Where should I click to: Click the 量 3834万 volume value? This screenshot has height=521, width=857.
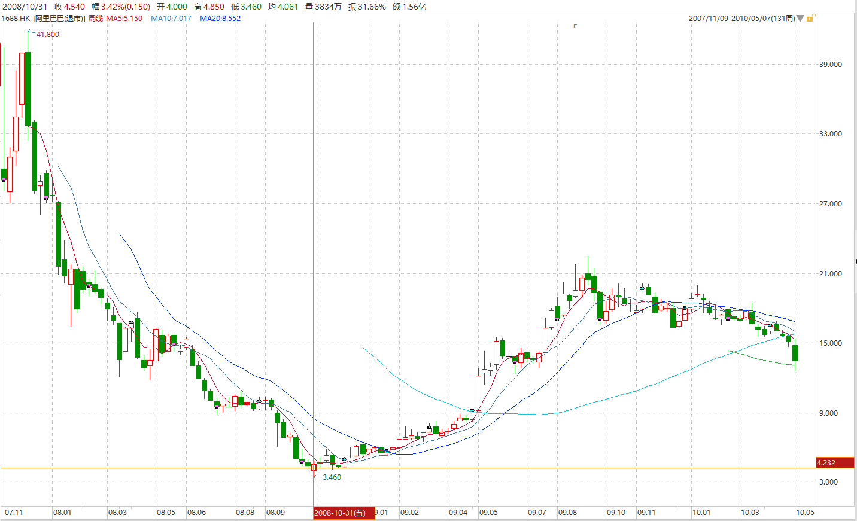coord(323,7)
